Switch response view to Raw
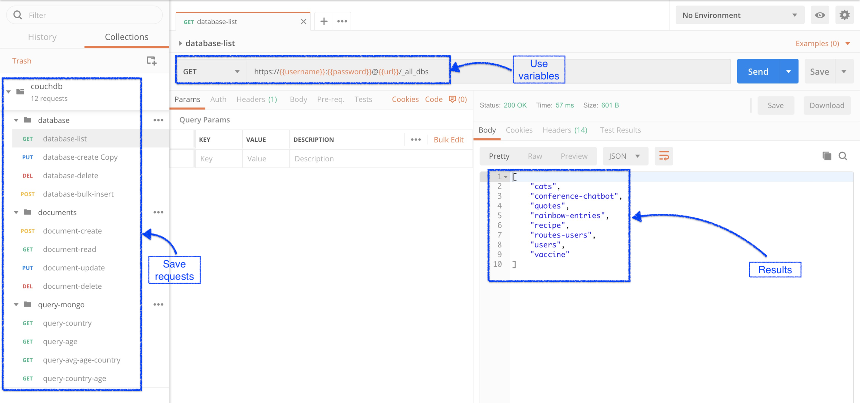This screenshot has width=860, height=403. [x=535, y=156]
